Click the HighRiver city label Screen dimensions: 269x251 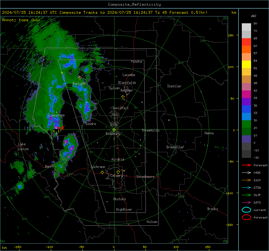point(124,210)
